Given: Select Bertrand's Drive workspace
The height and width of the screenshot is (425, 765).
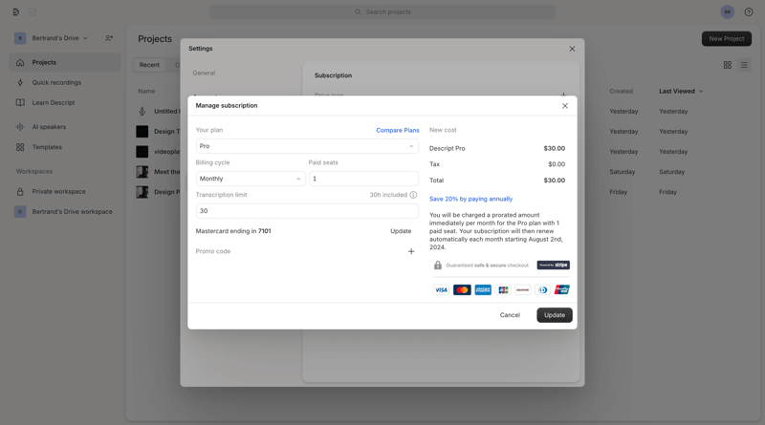Looking at the screenshot, I should (72, 211).
